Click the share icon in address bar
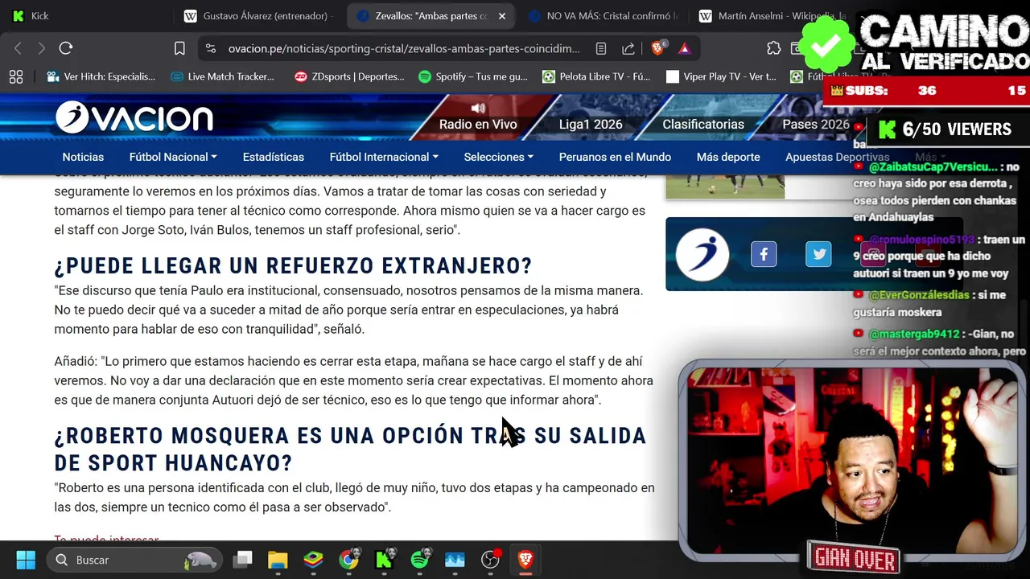This screenshot has height=579, width=1030. click(x=628, y=48)
